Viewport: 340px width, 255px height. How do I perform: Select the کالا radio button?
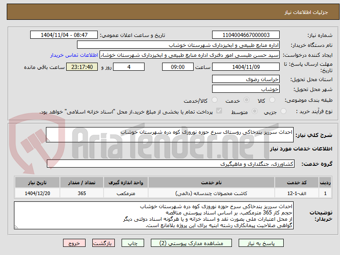tap(272, 100)
